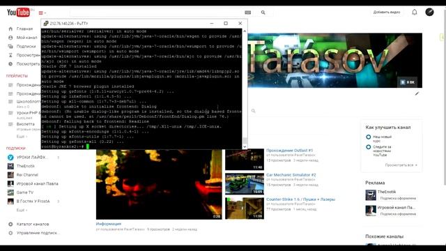Image resolution: width=446 pixels, height=251 pixels.
Task: Click the icon beside Каталог каналов
Action: (x=10, y=225)
